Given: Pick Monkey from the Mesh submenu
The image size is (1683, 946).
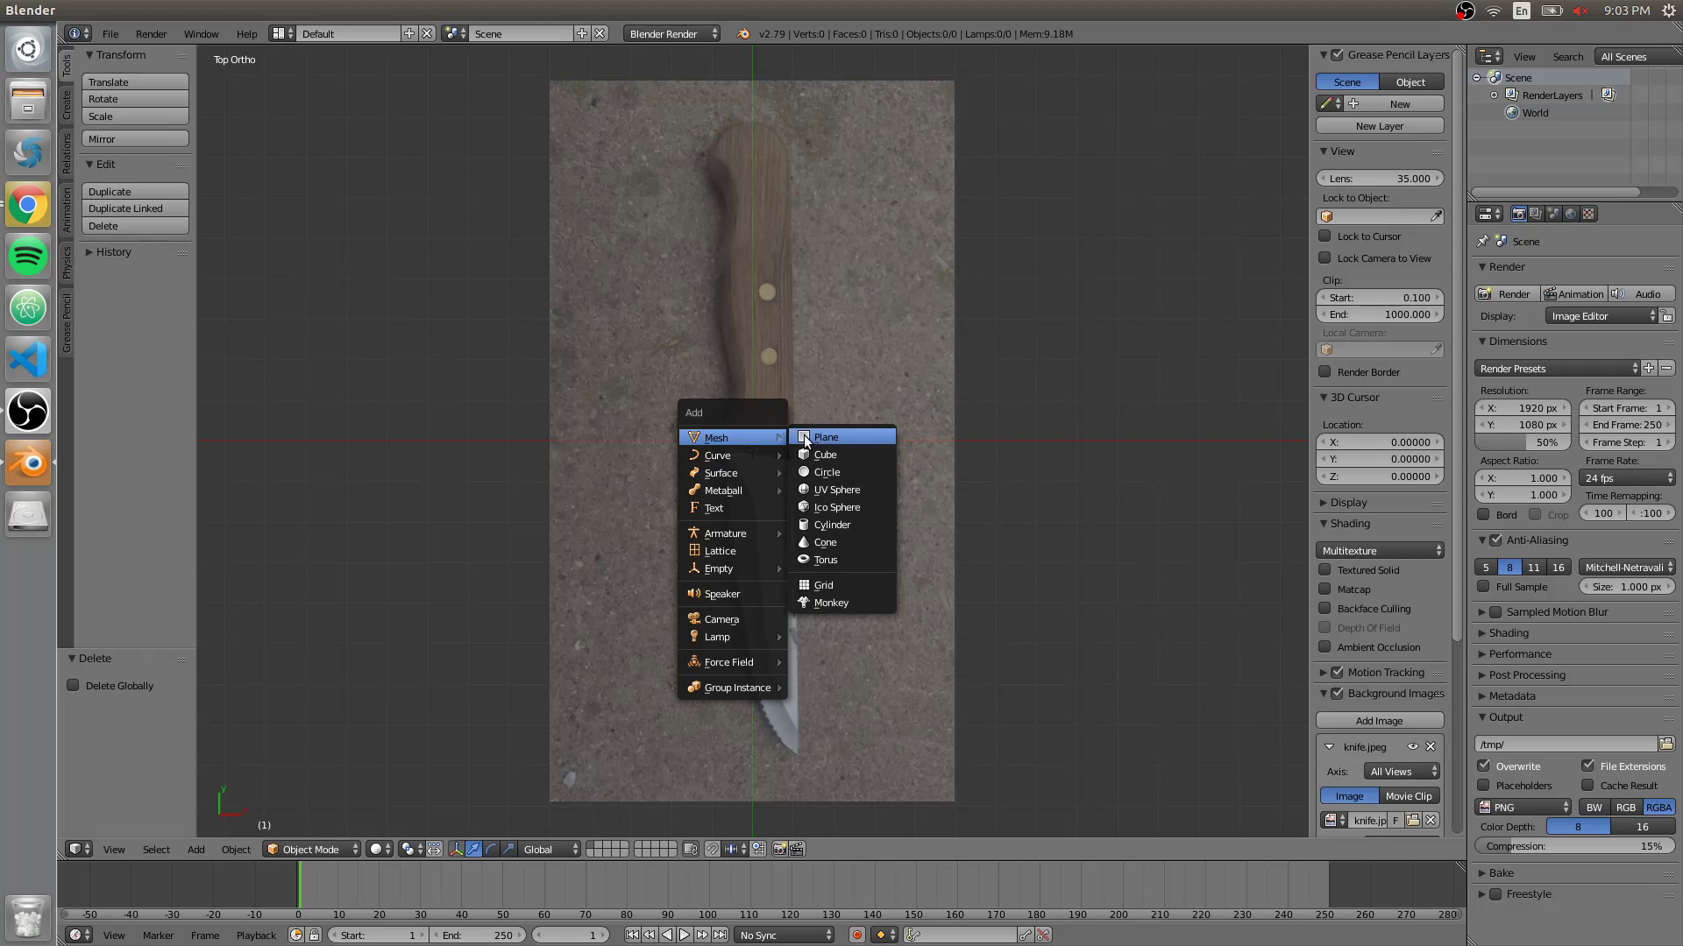Looking at the screenshot, I should pyautogui.click(x=841, y=603).
